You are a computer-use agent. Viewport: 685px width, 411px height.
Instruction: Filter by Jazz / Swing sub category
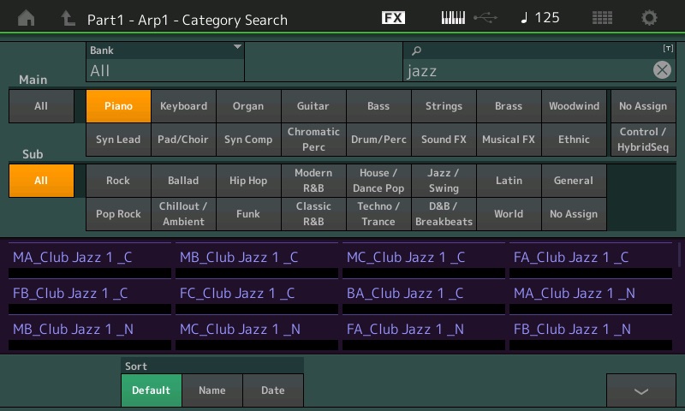(x=444, y=181)
